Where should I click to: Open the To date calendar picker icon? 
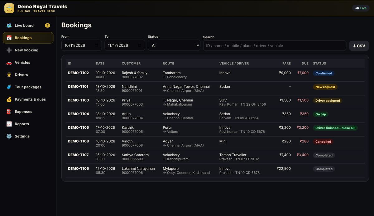click(x=140, y=46)
